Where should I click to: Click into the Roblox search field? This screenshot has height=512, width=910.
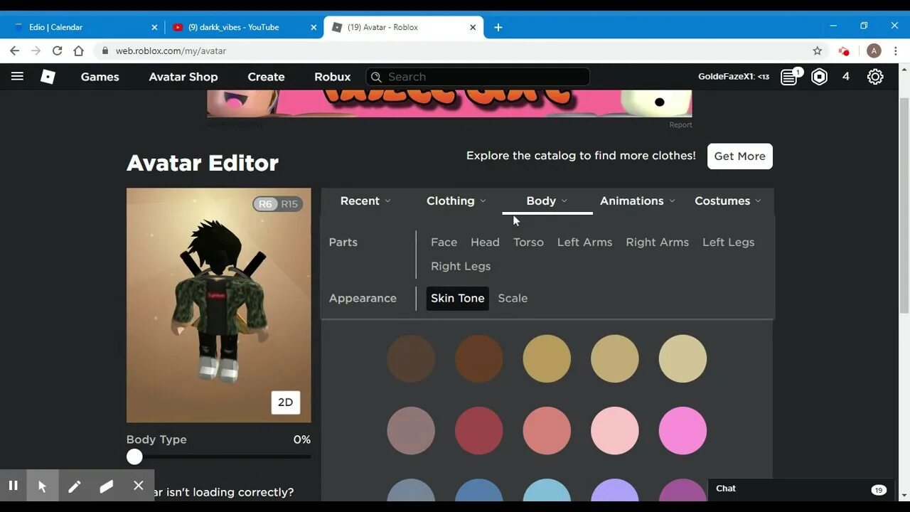click(x=478, y=77)
